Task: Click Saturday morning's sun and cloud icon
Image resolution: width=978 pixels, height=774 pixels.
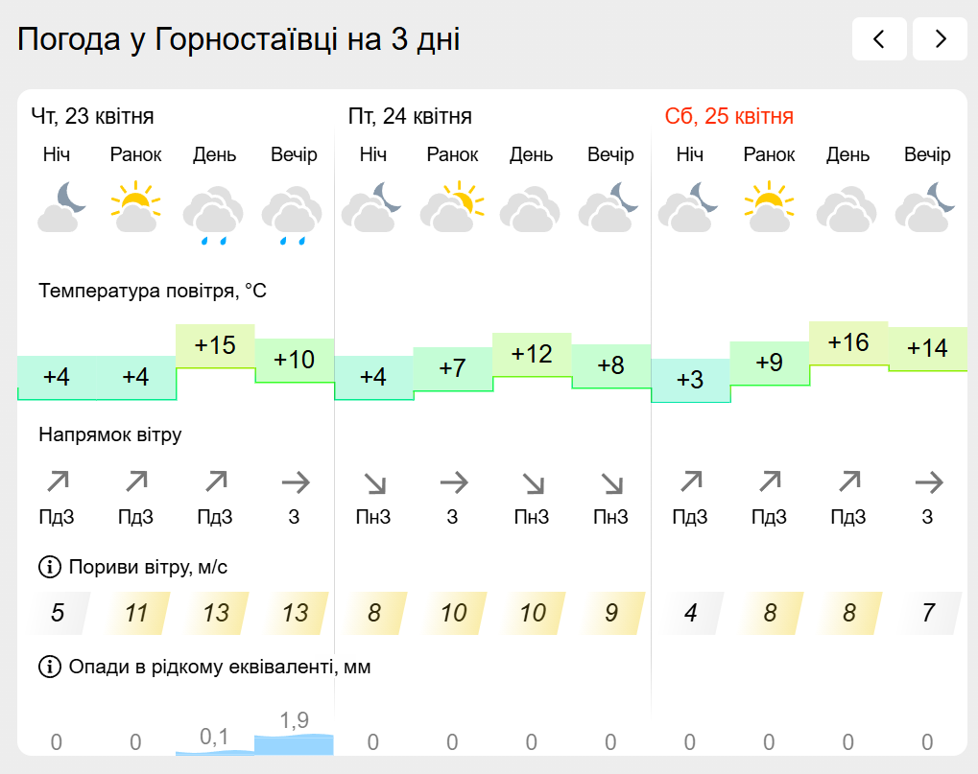Action: (x=769, y=207)
